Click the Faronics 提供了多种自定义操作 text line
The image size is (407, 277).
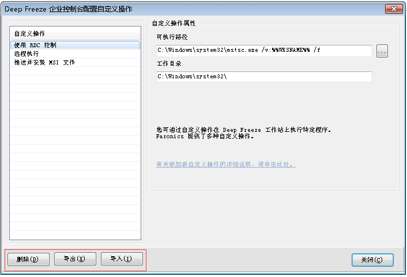point(205,137)
